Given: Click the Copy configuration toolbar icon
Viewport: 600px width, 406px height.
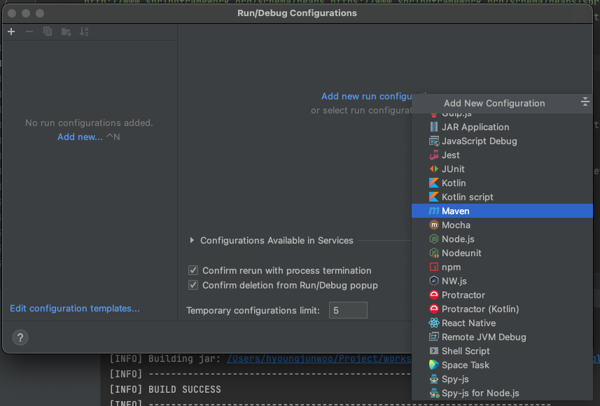Looking at the screenshot, I should click(x=48, y=31).
